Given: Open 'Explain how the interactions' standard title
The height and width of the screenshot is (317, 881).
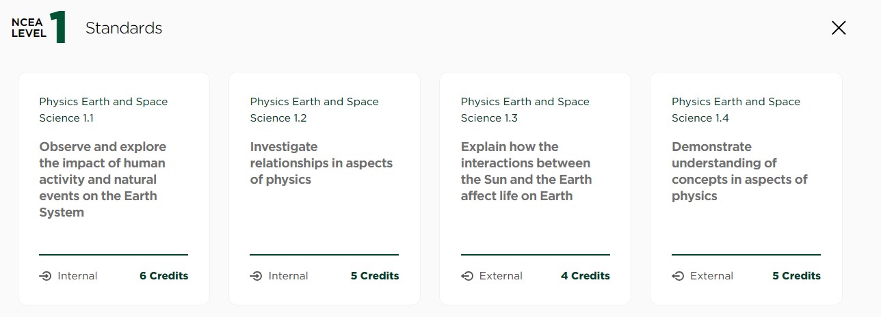Looking at the screenshot, I should point(526,171).
